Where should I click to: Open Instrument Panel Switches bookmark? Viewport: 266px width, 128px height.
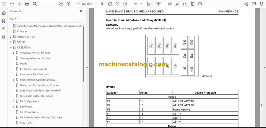[34, 74]
